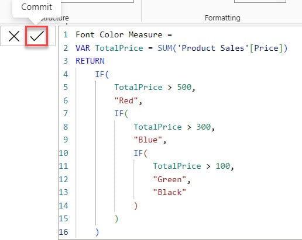Select the SUM function on line 2
This screenshot has width=302, height=240.
(x=165, y=48)
